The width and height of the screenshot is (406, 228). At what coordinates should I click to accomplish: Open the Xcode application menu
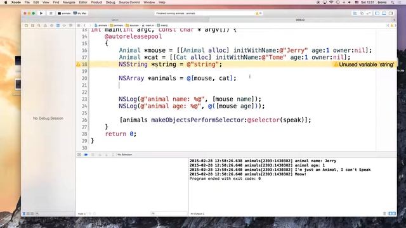[x=16, y=3]
